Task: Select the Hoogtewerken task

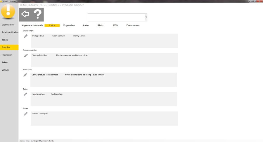Action: coord(38,94)
